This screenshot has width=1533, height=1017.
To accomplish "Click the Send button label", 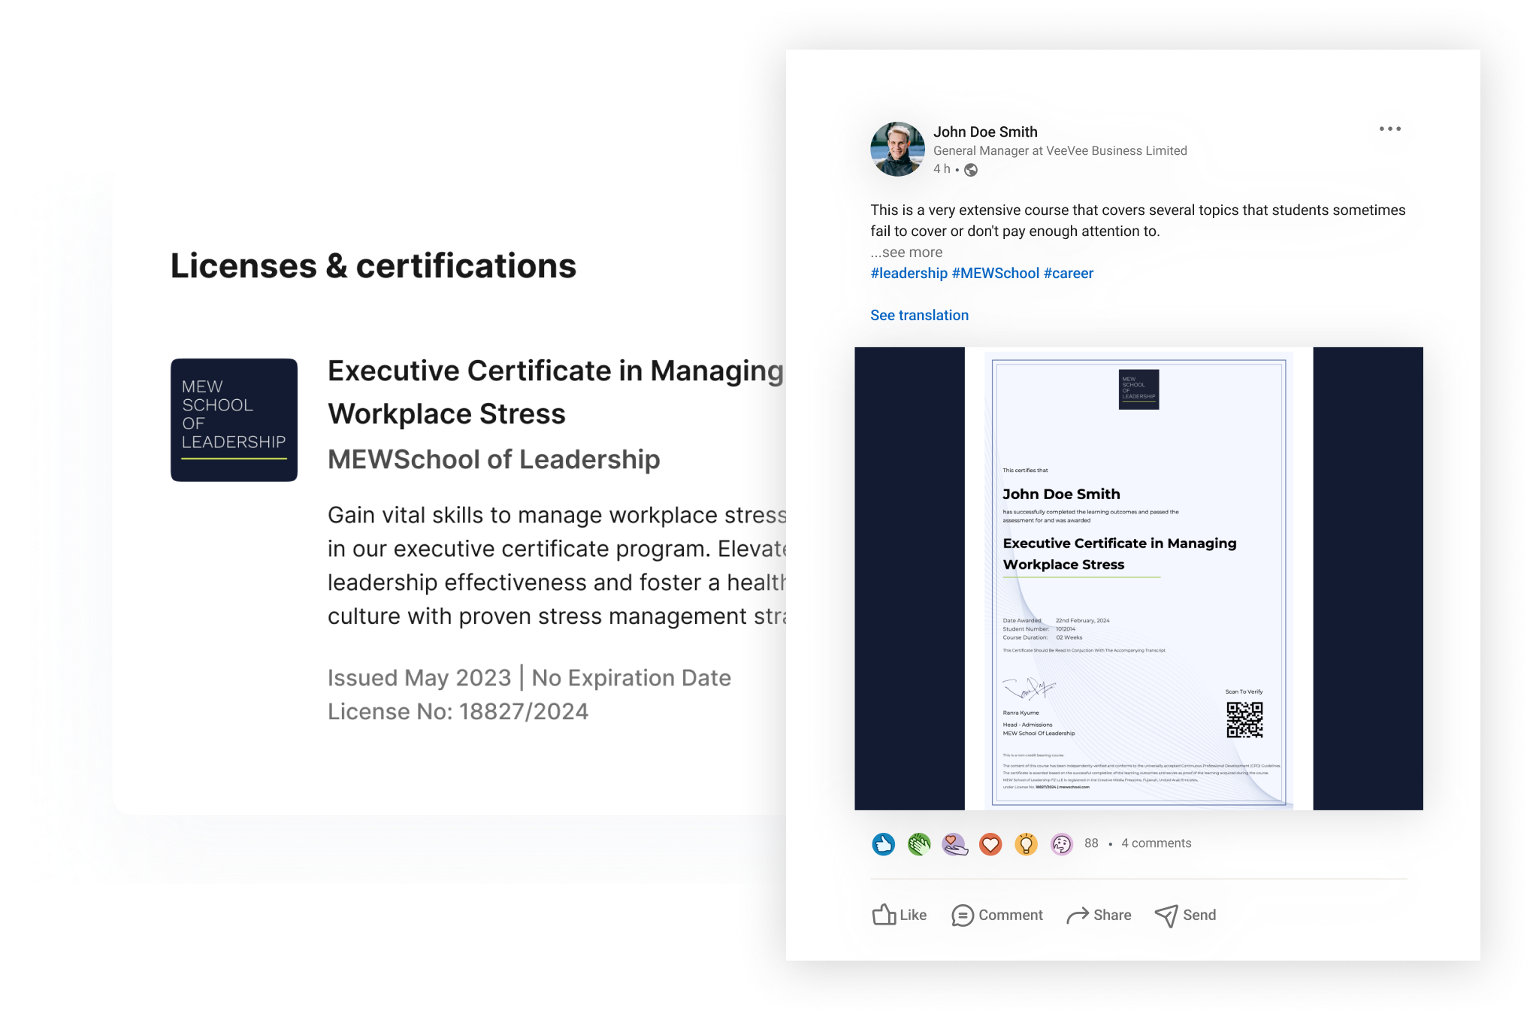I will (x=1199, y=915).
